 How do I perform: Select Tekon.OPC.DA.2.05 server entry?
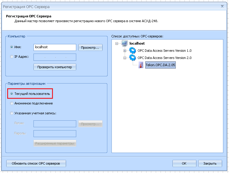160,65
